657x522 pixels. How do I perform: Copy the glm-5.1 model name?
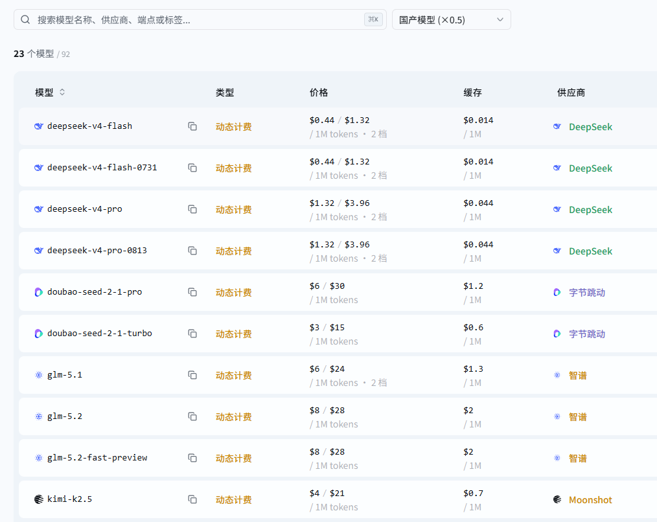[x=192, y=375]
